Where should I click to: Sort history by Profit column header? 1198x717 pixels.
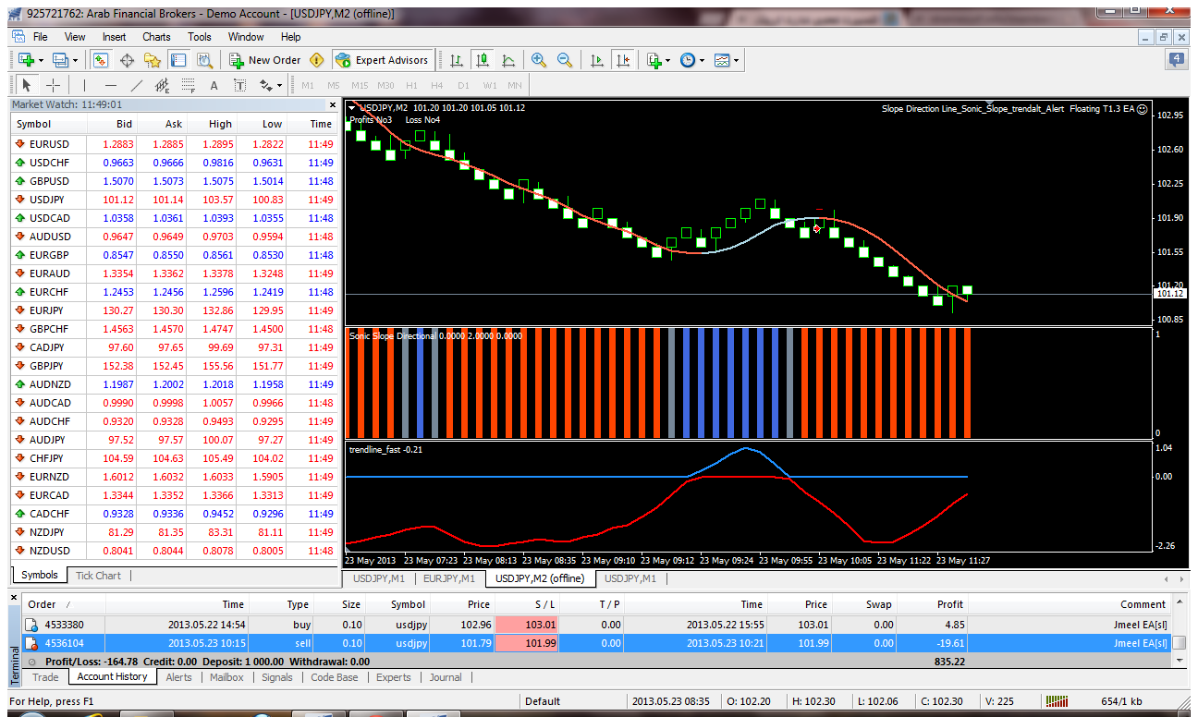point(932,604)
